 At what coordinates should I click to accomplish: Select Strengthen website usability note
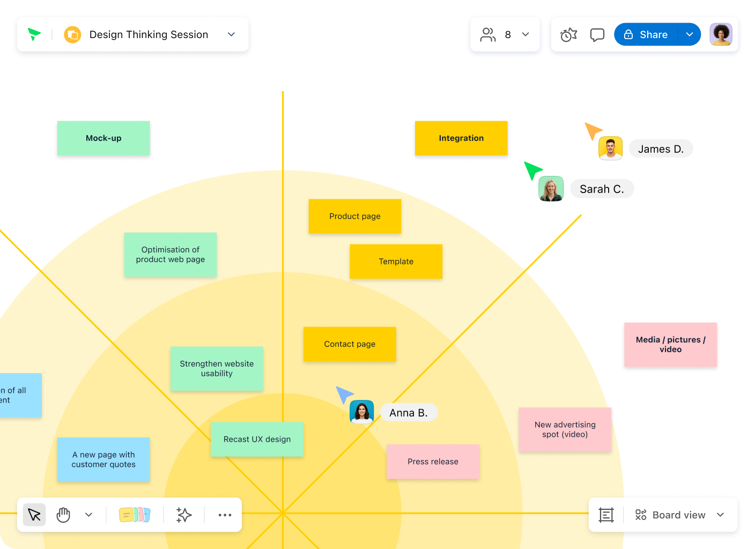[217, 369]
